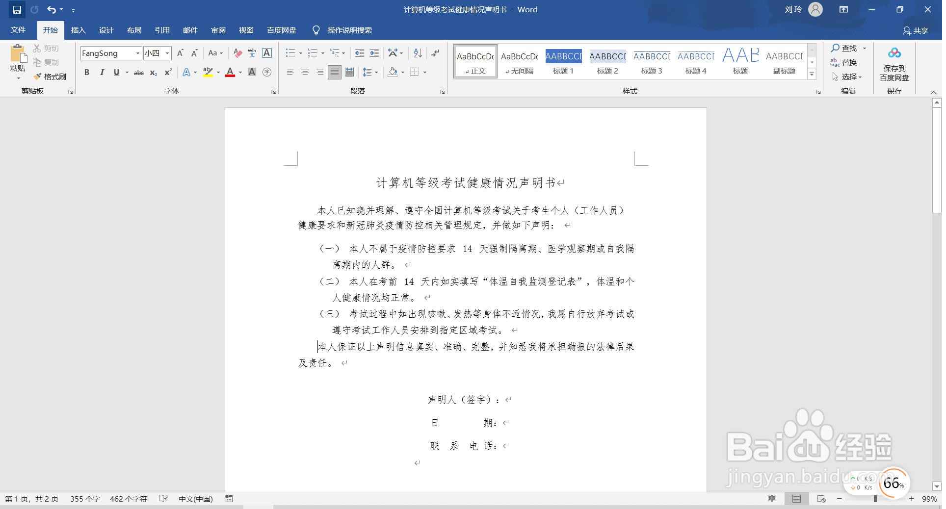This screenshot has height=509, width=946.
Task: Apply character border icon
Action: 267,53
